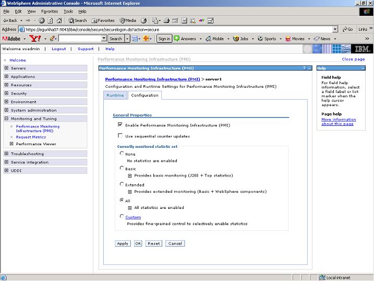The height and width of the screenshot is (281, 374).
Task: Expand the Applications navigation node
Action: click(x=6, y=76)
